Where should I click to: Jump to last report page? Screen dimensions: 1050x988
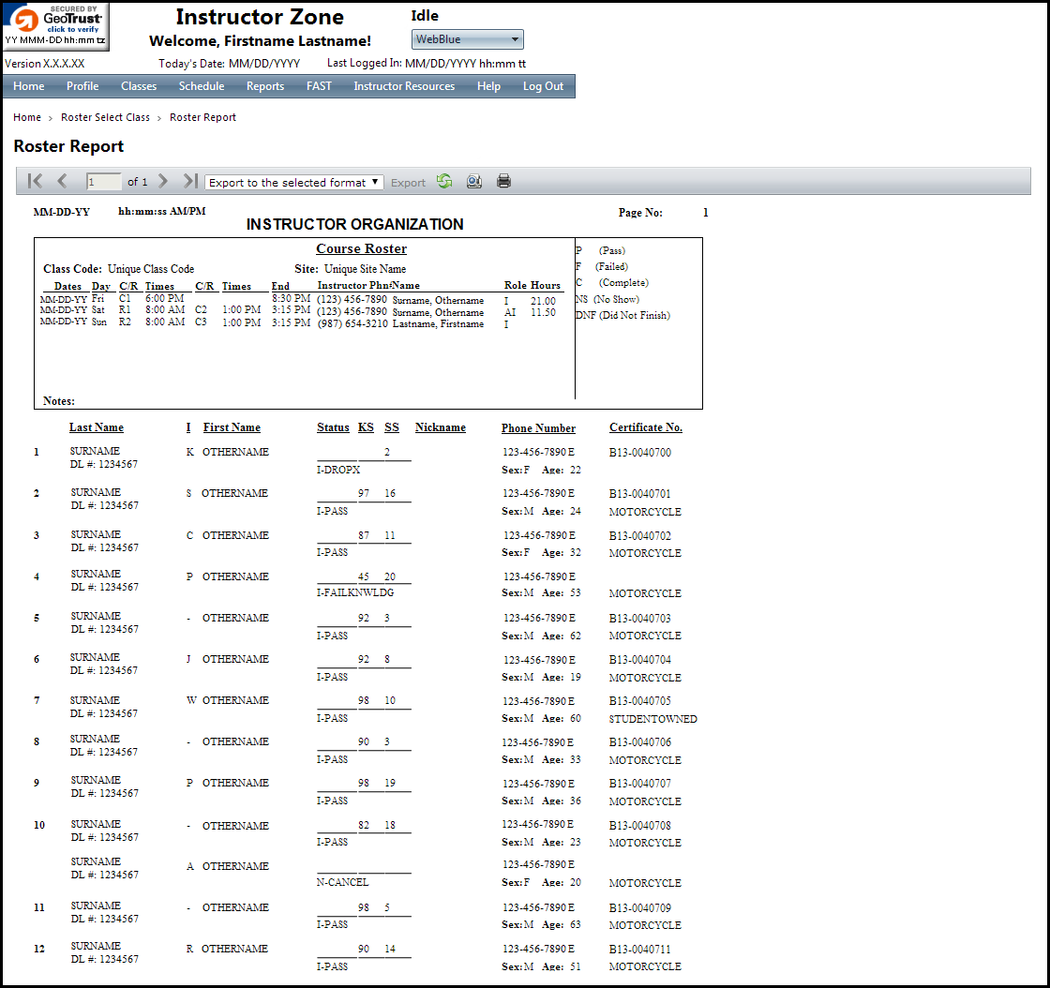[190, 181]
